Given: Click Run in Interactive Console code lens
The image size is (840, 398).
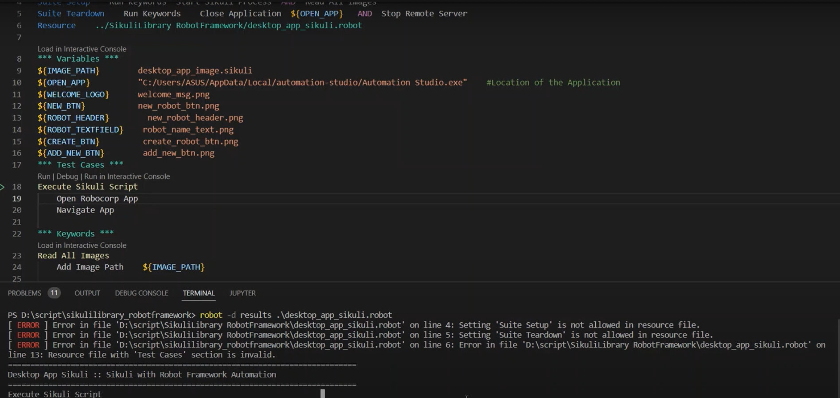Looking at the screenshot, I should coord(127,176).
